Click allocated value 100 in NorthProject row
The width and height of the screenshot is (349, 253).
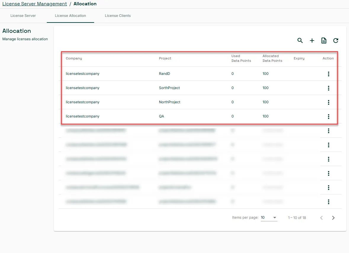pos(266,102)
